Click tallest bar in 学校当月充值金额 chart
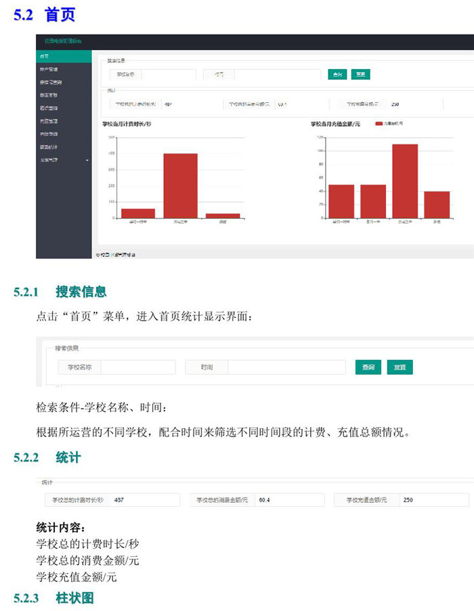 point(405,180)
